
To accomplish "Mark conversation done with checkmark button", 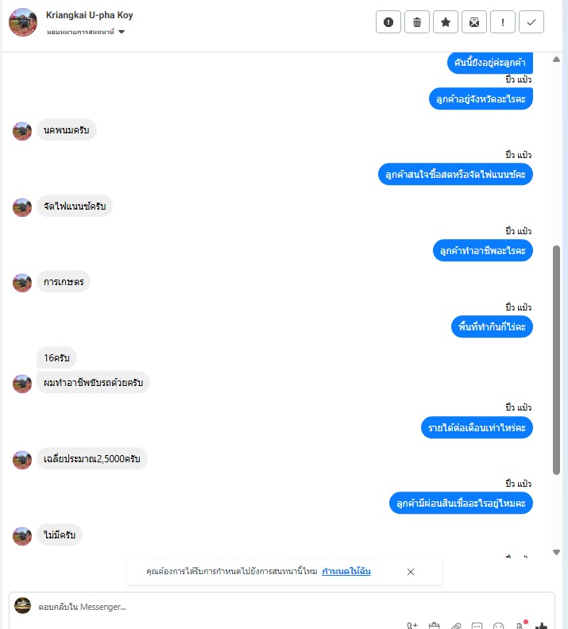I will click(x=531, y=22).
